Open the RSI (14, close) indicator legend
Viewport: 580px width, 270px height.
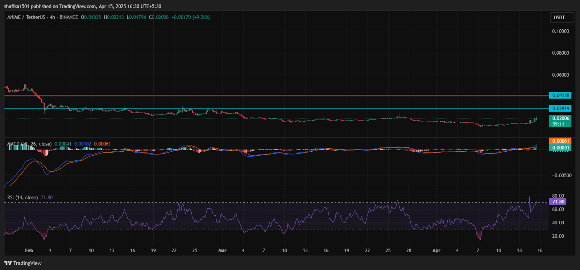22,198
